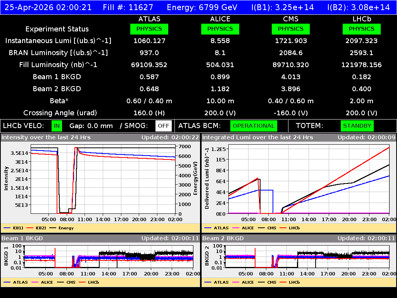Image resolution: width=397 pixels, height=298 pixels.
Task: Click ALICE legend in Integrated Lumi chart
Action: (243, 228)
